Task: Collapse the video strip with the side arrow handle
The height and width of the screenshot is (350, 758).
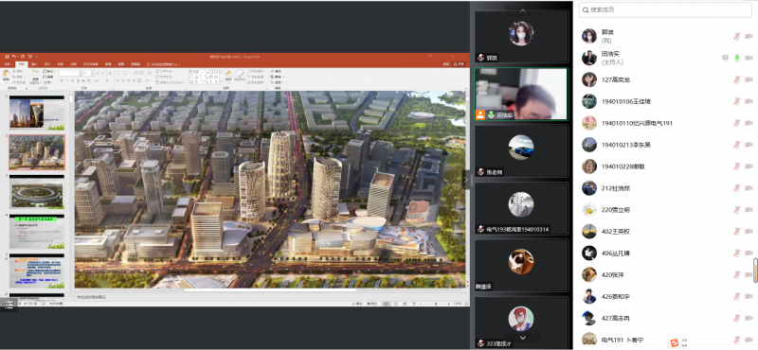Action: [x=466, y=179]
